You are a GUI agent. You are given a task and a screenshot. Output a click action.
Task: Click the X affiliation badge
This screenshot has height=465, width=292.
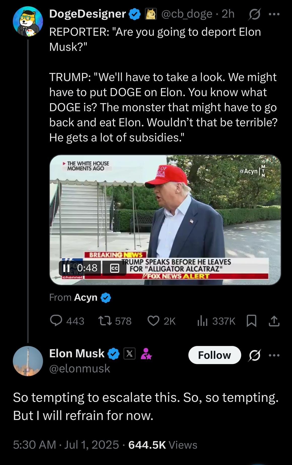pos(130,354)
